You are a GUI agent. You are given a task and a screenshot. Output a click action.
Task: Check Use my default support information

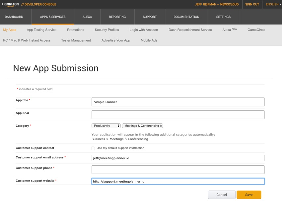[93, 148]
